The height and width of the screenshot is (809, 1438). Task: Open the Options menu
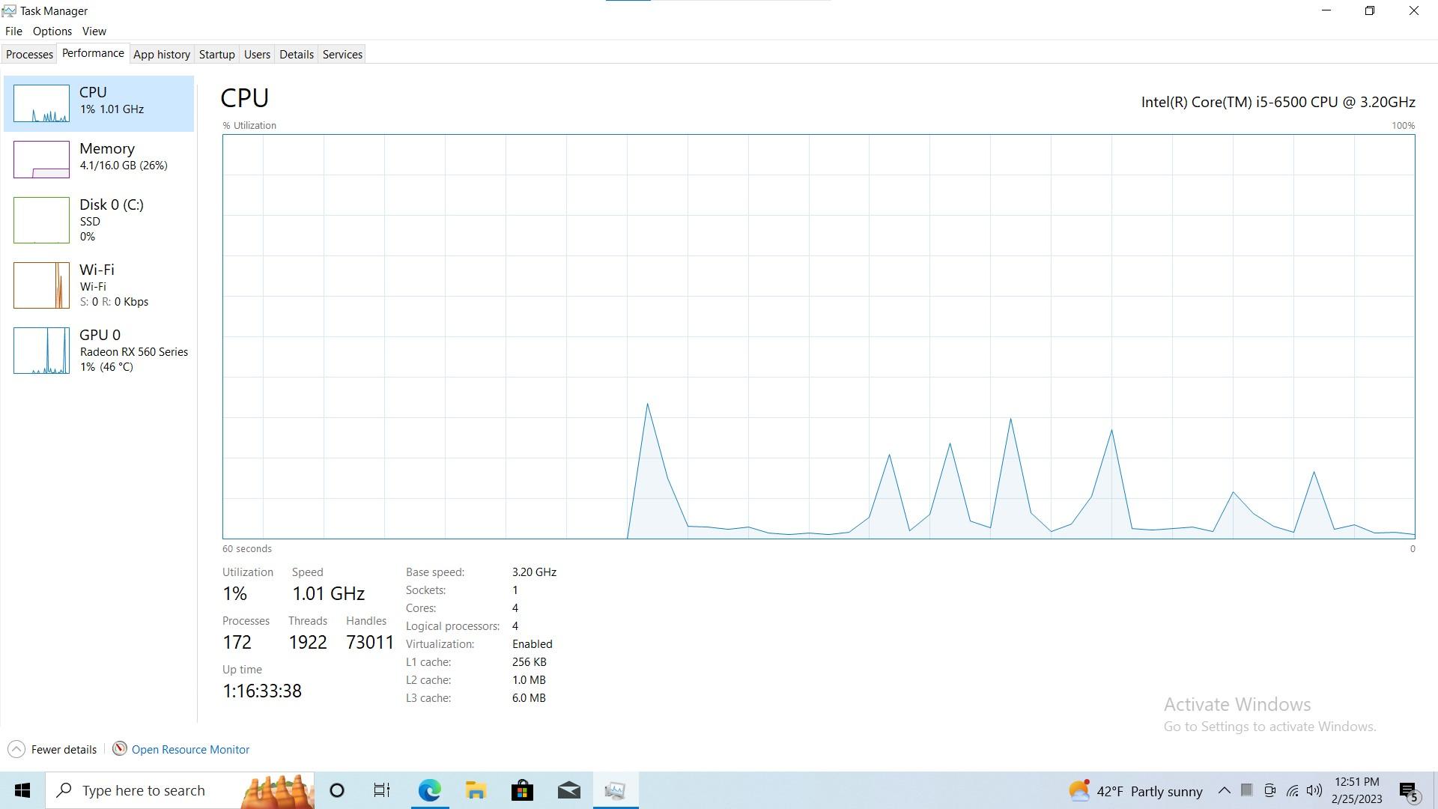click(x=52, y=31)
